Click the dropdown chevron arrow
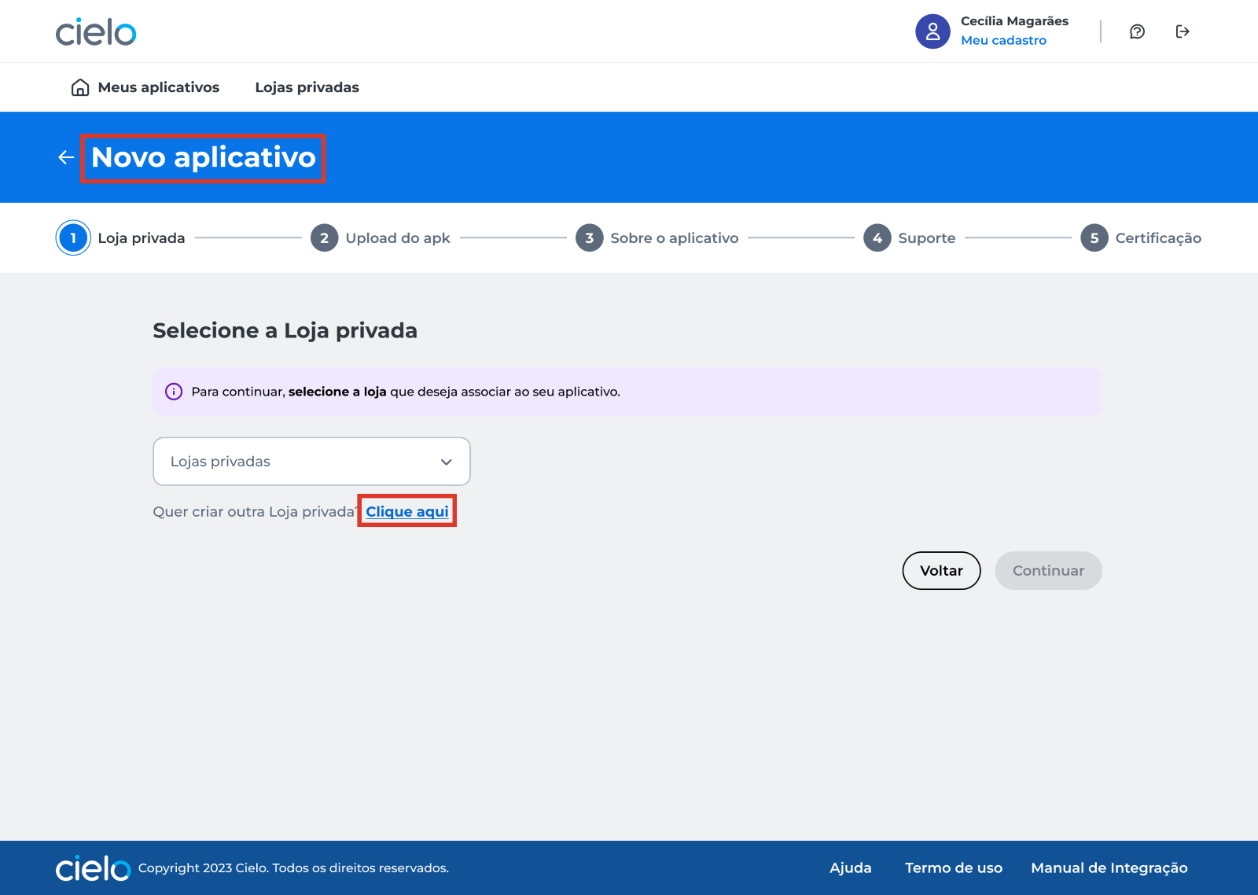The height and width of the screenshot is (895, 1258). (x=446, y=462)
